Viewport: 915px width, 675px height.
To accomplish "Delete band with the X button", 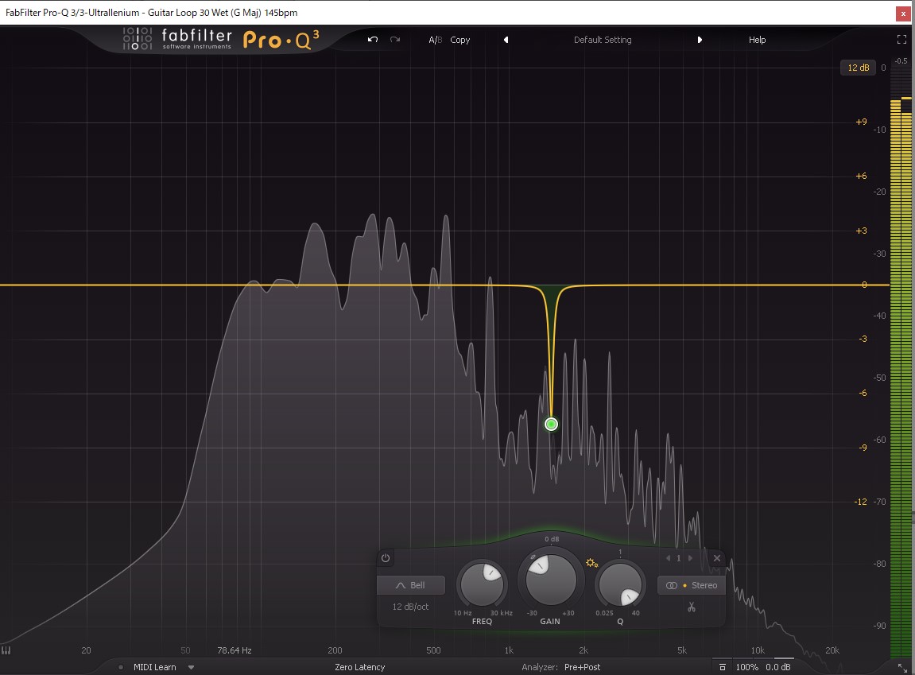I will pyautogui.click(x=717, y=558).
